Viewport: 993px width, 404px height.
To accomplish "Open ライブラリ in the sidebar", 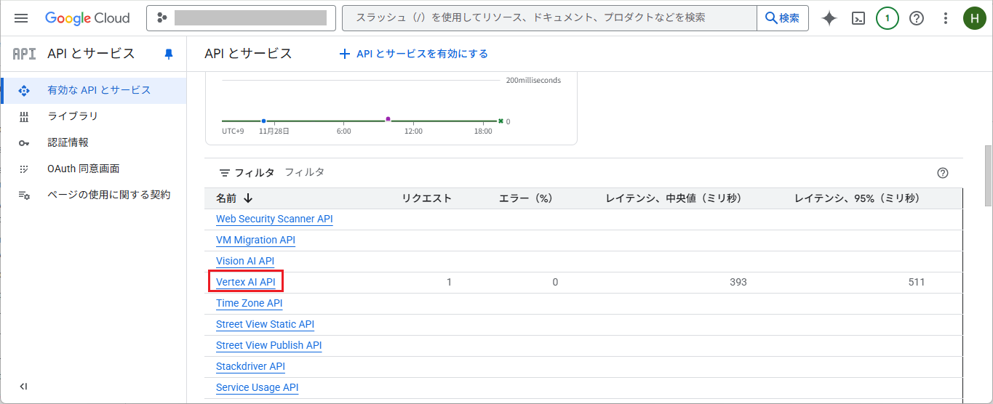I will click(x=93, y=116).
